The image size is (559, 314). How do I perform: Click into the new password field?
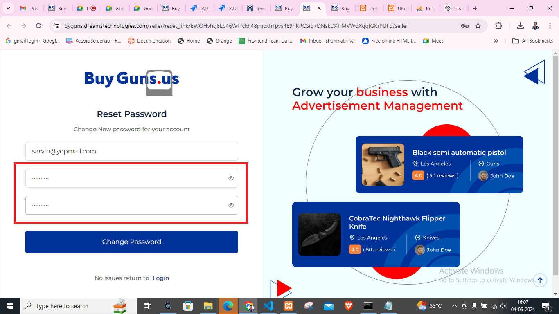point(132,178)
